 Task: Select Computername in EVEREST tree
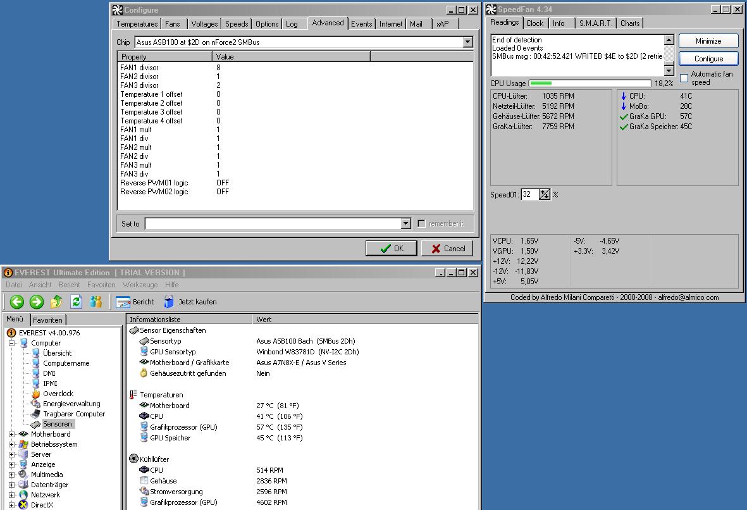(66, 363)
